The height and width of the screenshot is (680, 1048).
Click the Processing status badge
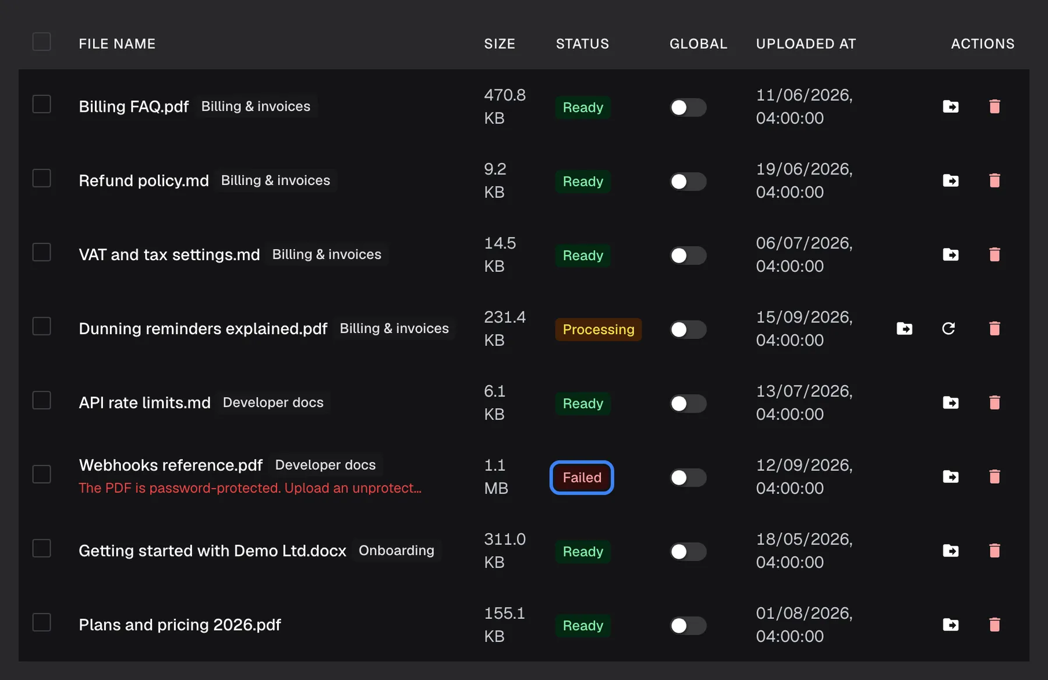click(599, 330)
